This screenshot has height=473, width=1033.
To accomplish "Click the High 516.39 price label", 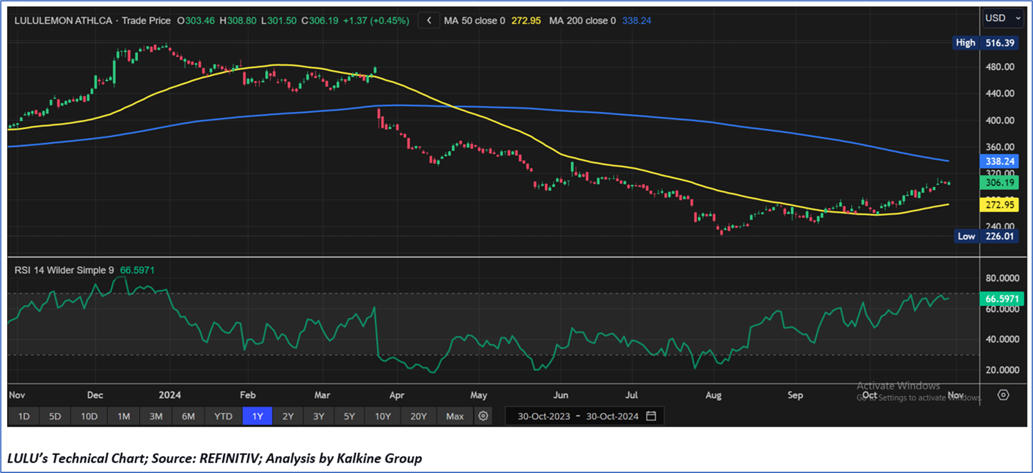I will click(985, 43).
